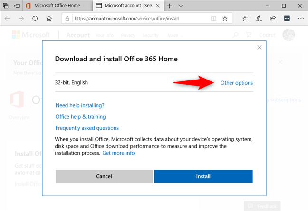Click the Get more info link
The image size is (308, 211).
[x=118, y=153]
